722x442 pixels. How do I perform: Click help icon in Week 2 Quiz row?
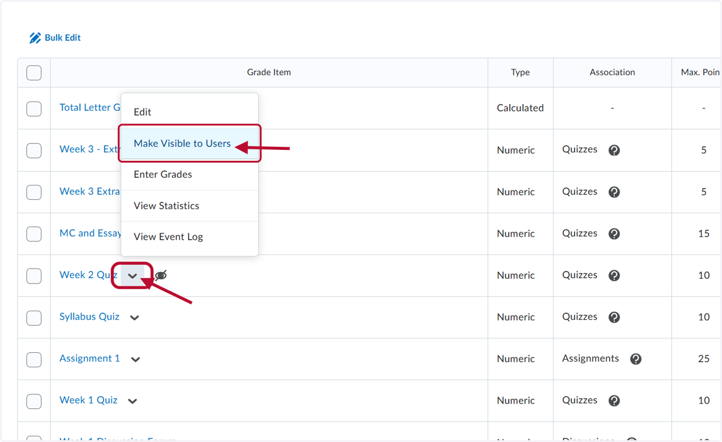pyautogui.click(x=614, y=275)
